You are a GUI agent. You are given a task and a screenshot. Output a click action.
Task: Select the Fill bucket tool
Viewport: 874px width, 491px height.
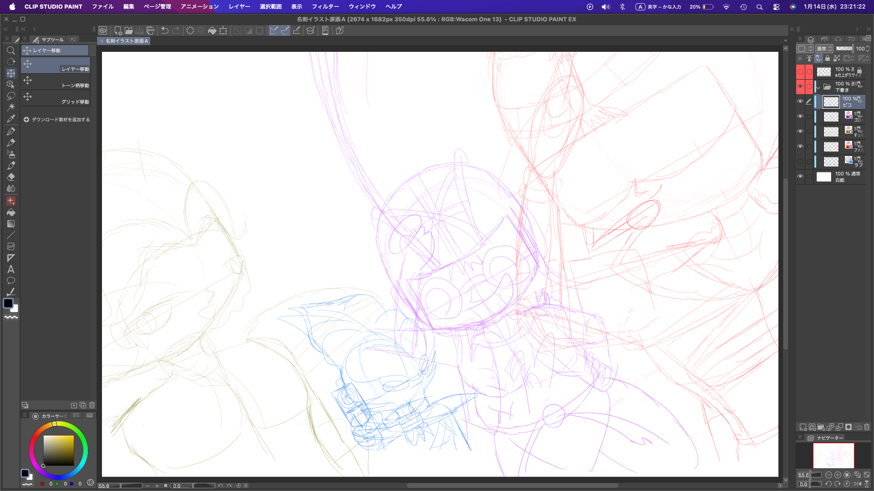[x=11, y=212]
